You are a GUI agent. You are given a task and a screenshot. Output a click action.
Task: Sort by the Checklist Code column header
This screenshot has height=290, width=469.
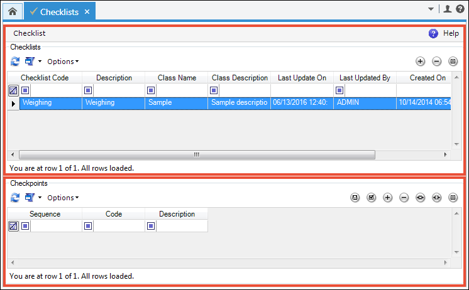[45, 78]
